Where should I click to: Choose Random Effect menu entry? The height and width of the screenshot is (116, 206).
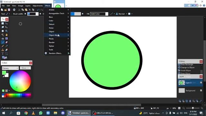coord(57,53)
